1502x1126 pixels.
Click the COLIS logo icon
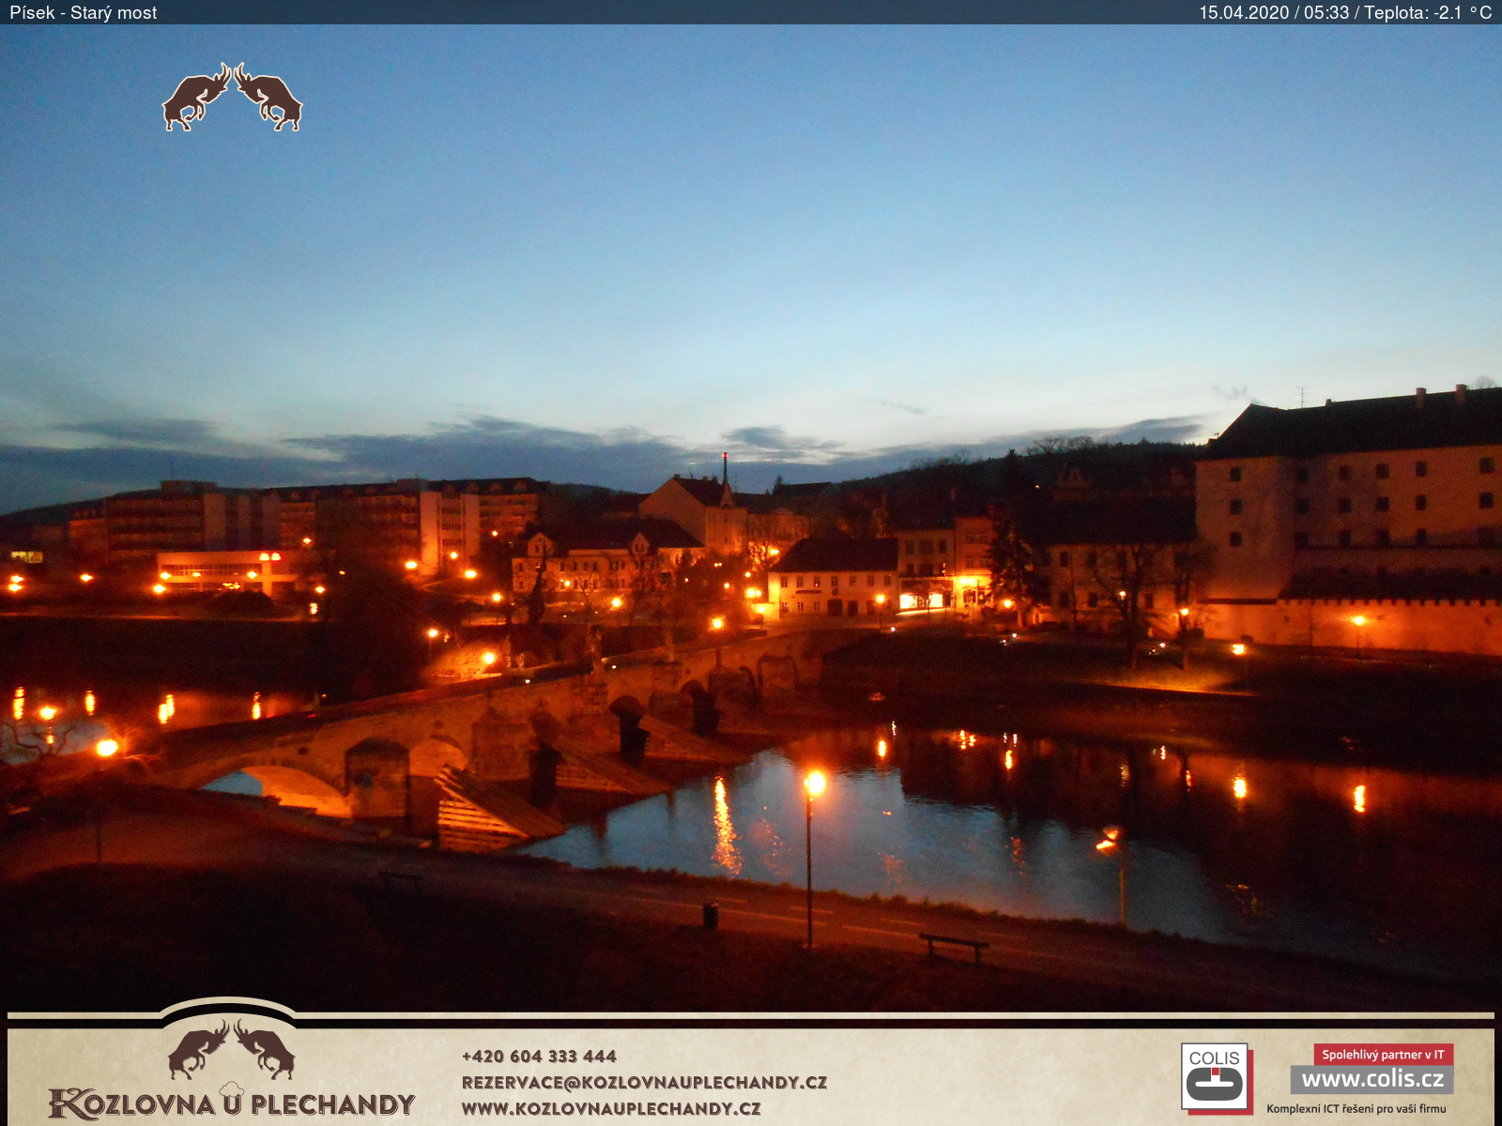(1215, 1077)
